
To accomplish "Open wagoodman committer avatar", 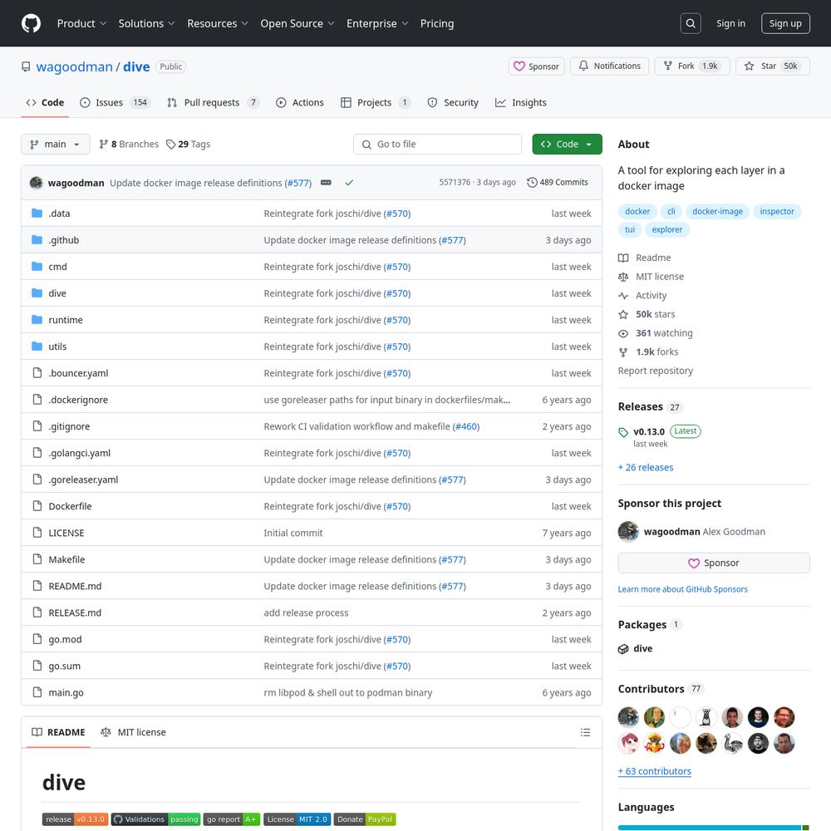I will click(36, 183).
